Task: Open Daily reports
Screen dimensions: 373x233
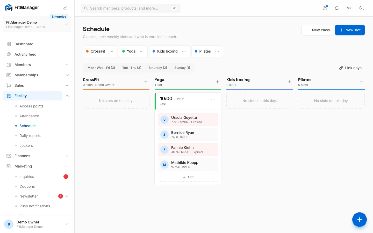Action: coord(30,136)
